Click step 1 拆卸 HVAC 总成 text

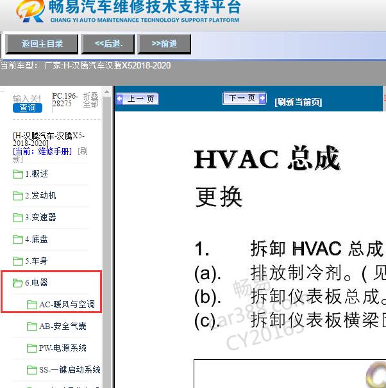[x=317, y=248]
